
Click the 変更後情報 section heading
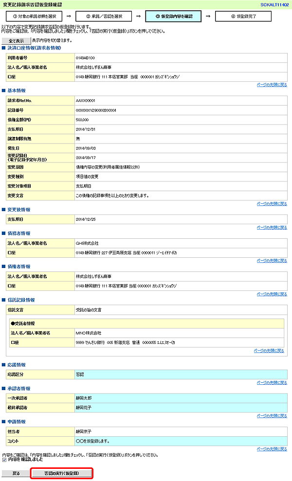(18, 210)
